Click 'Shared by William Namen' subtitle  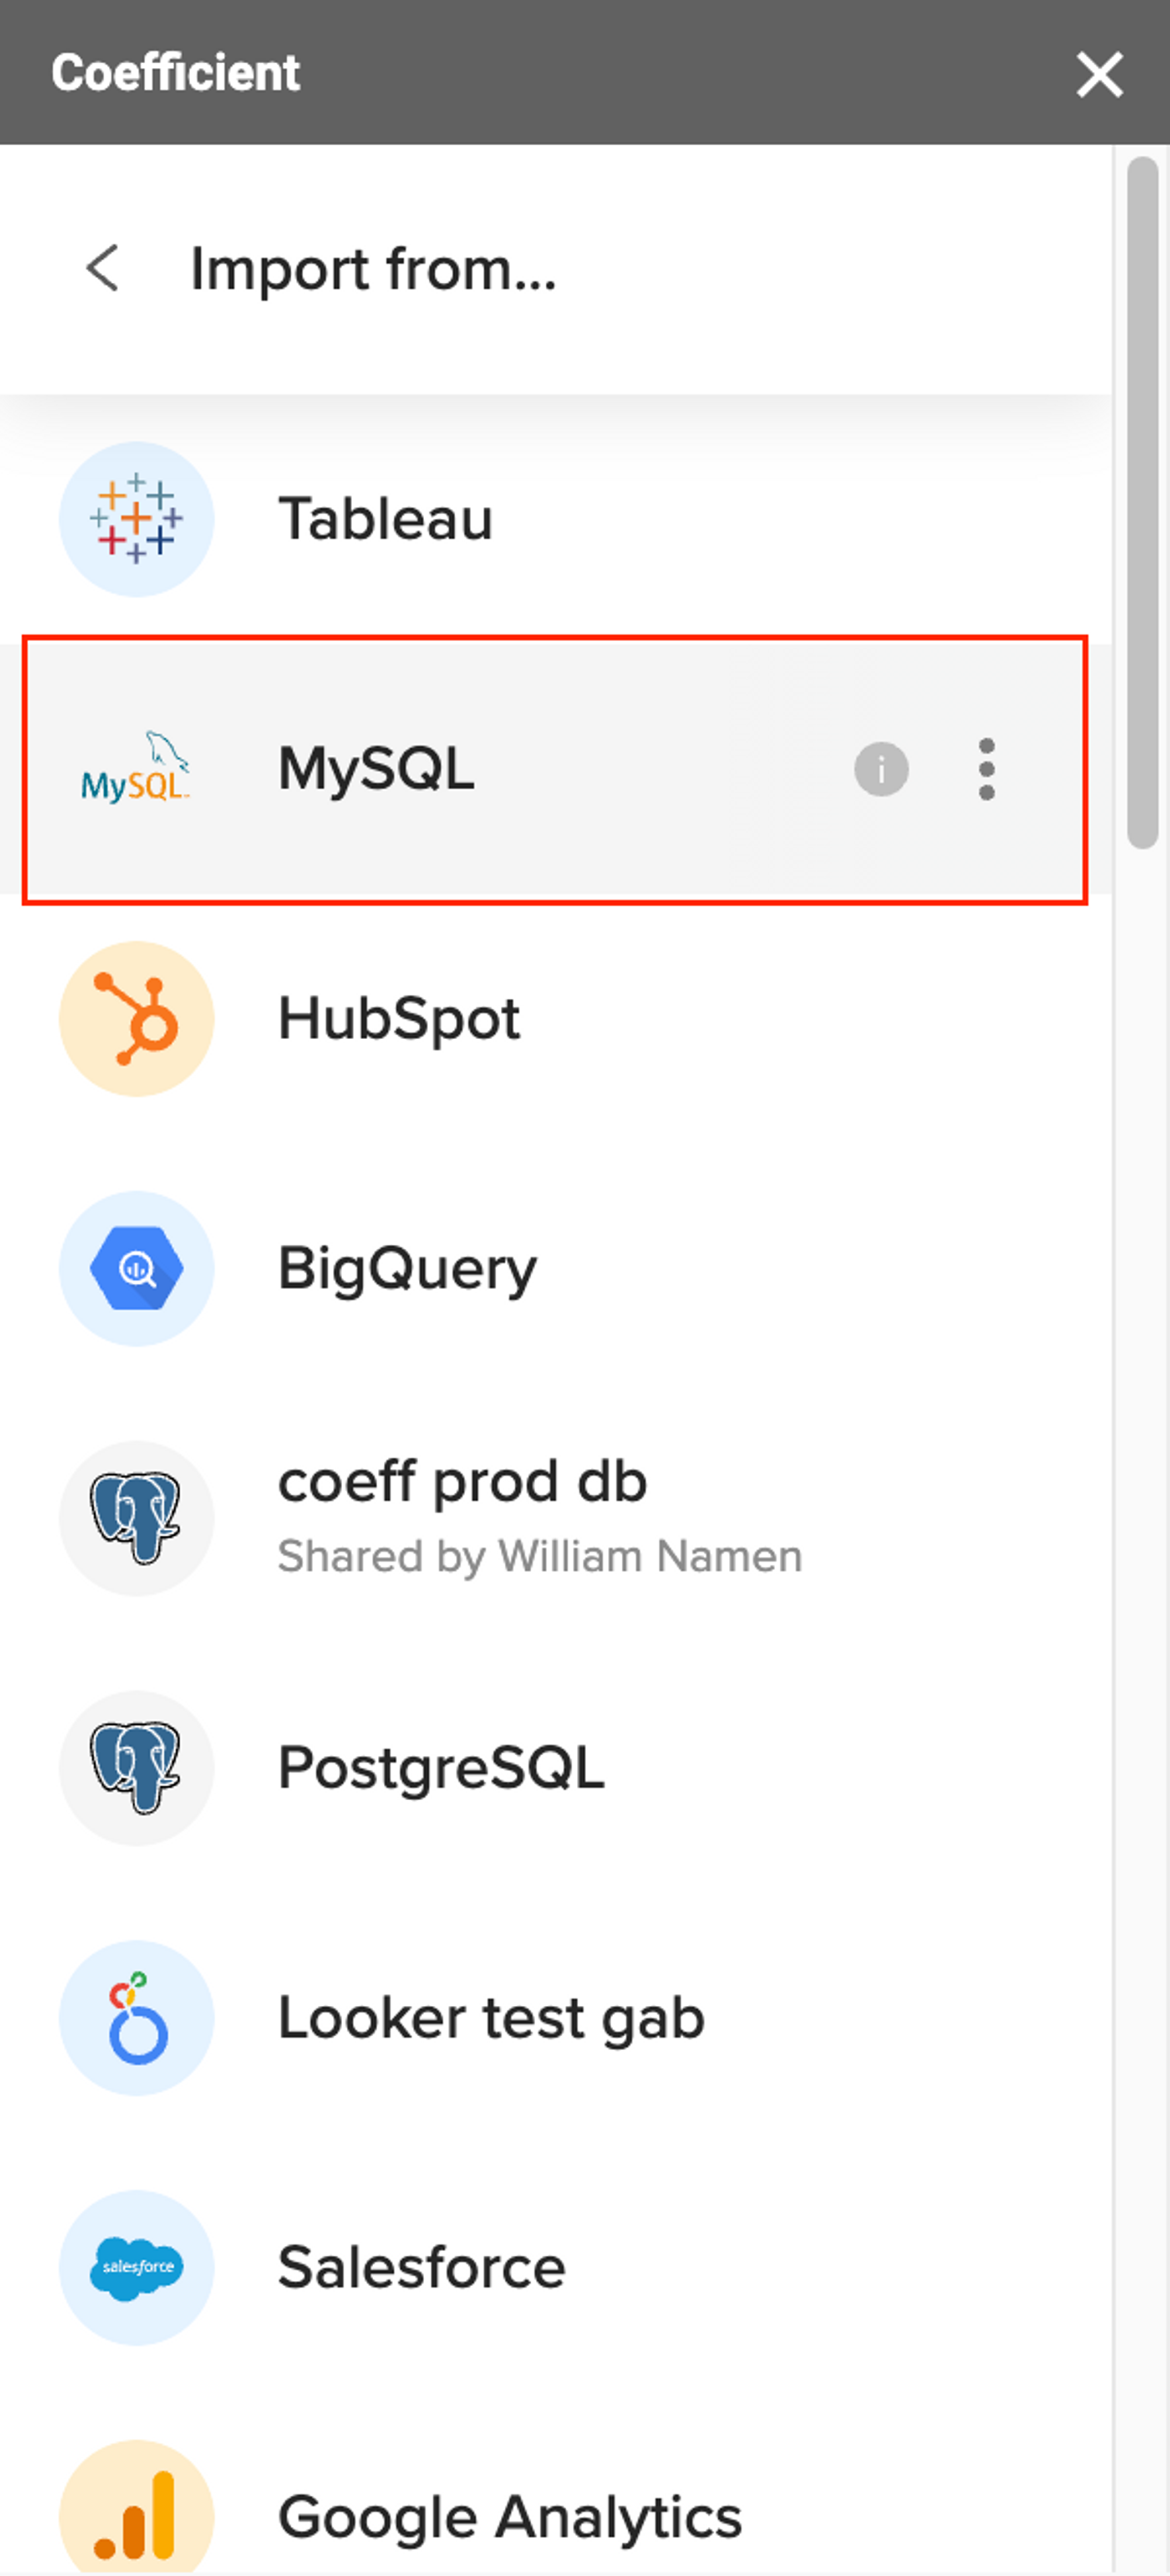point(539,1557)
